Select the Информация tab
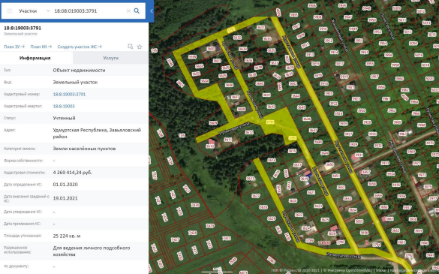The width and height of the screenshot is (439, 274). (35, 58)
